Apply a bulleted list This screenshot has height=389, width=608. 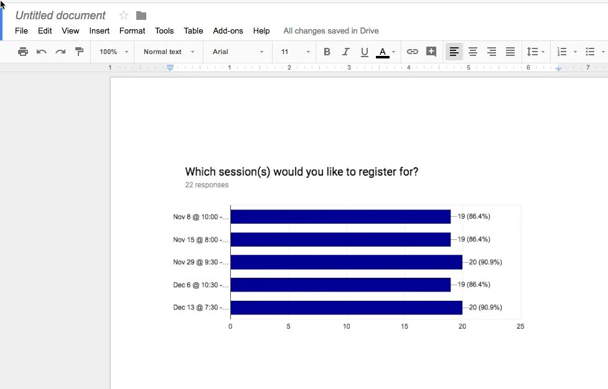click(590, 52)
